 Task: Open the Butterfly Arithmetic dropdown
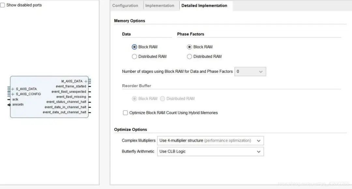point(210,152)
